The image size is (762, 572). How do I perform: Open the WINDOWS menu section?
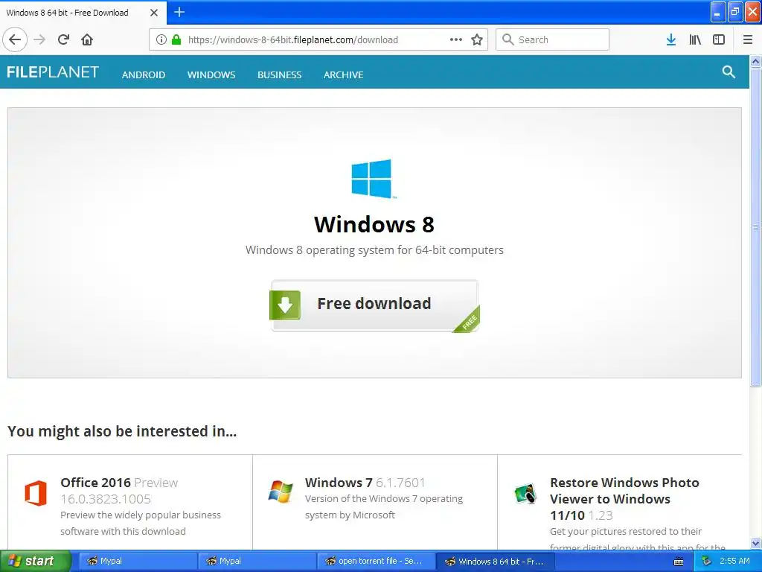(x=211, y=75)
